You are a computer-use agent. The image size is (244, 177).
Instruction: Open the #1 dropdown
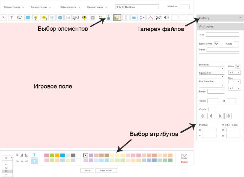point(234,73)
